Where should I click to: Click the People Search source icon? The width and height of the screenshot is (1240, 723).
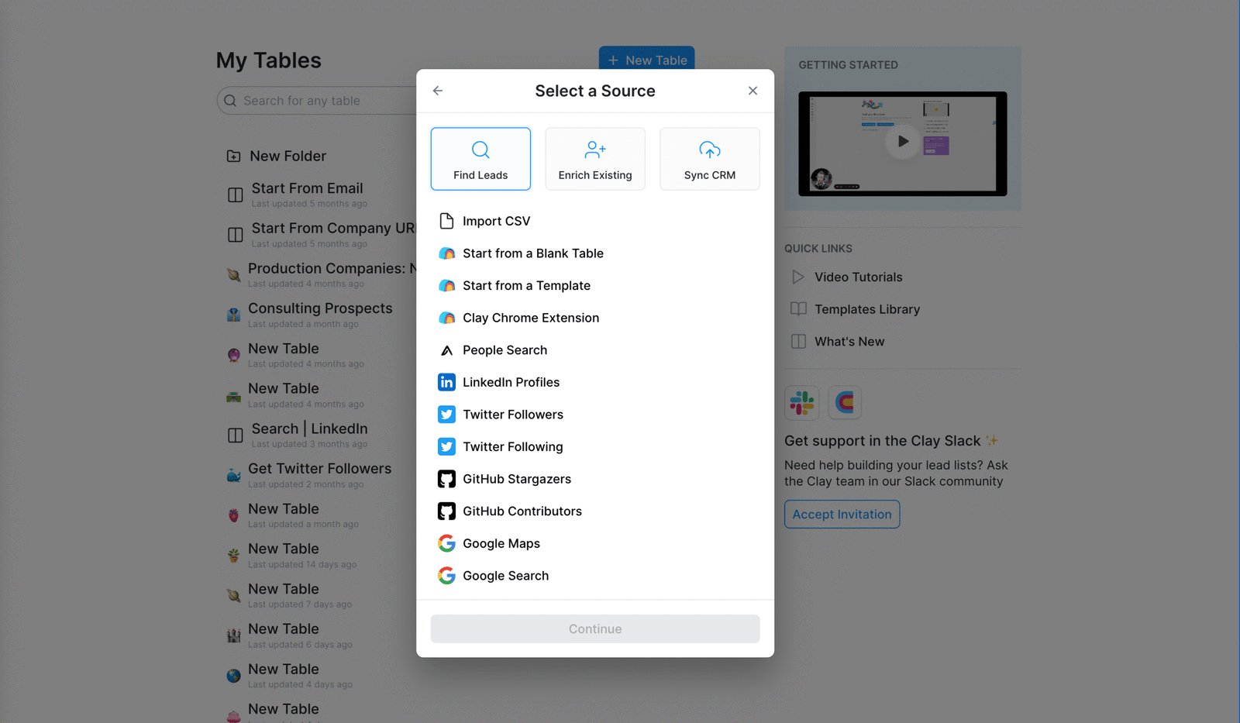click(446, 350)
